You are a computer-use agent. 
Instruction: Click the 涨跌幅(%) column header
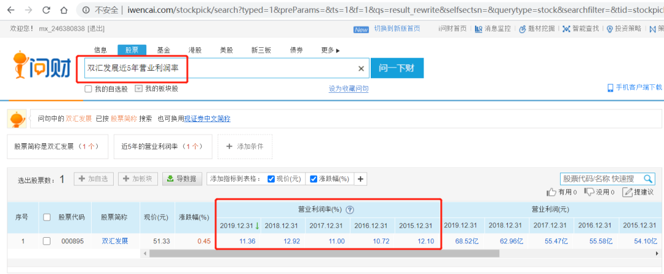[194, 217]
